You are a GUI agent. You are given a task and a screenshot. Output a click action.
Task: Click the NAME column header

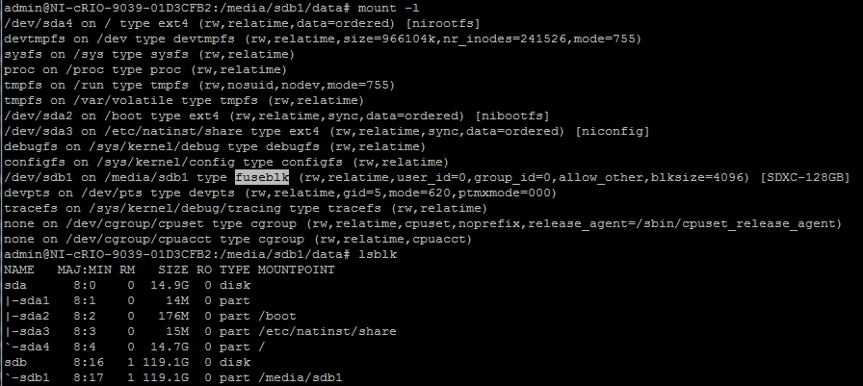[18, 270]
